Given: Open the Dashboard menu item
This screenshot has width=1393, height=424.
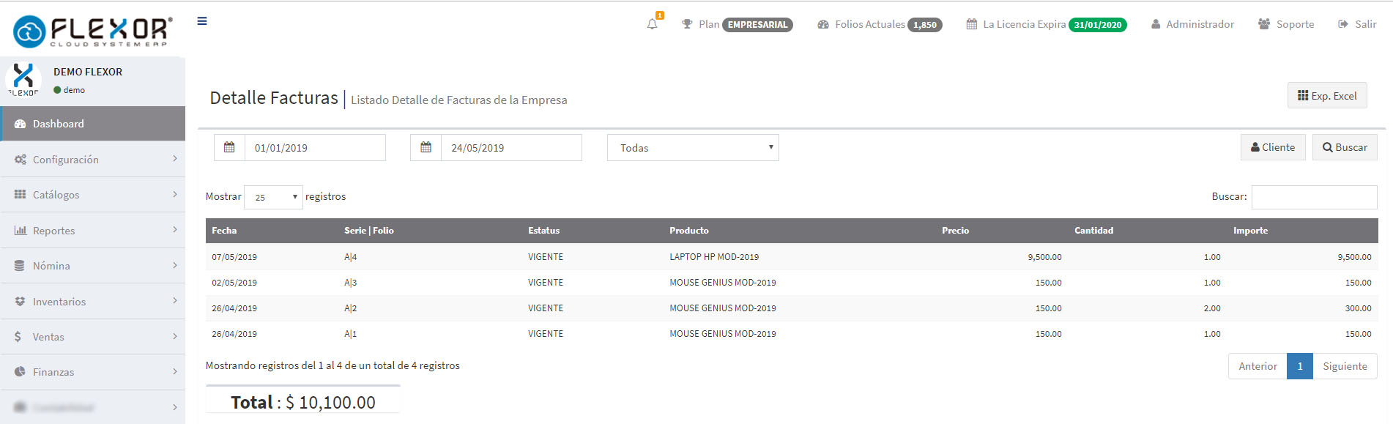Looking at the screenshot, I should [93, 124].
